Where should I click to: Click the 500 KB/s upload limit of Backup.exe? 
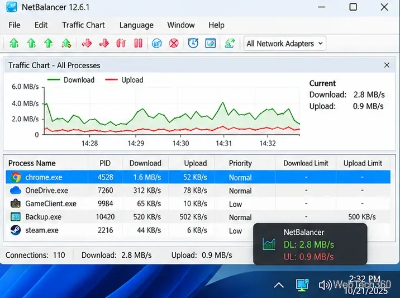tap(362, 217)
